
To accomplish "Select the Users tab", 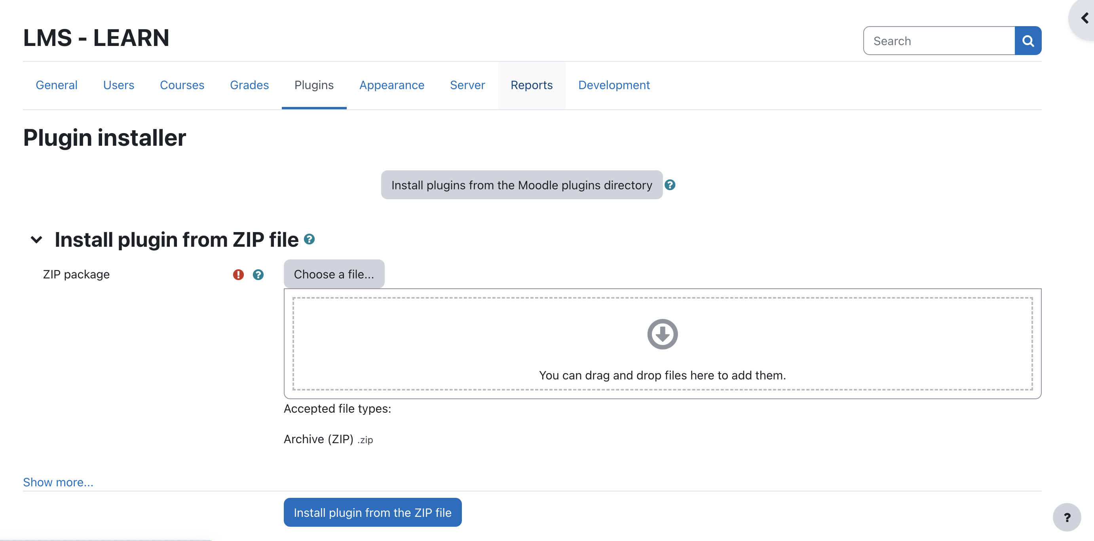I will (x=118, y=85).
